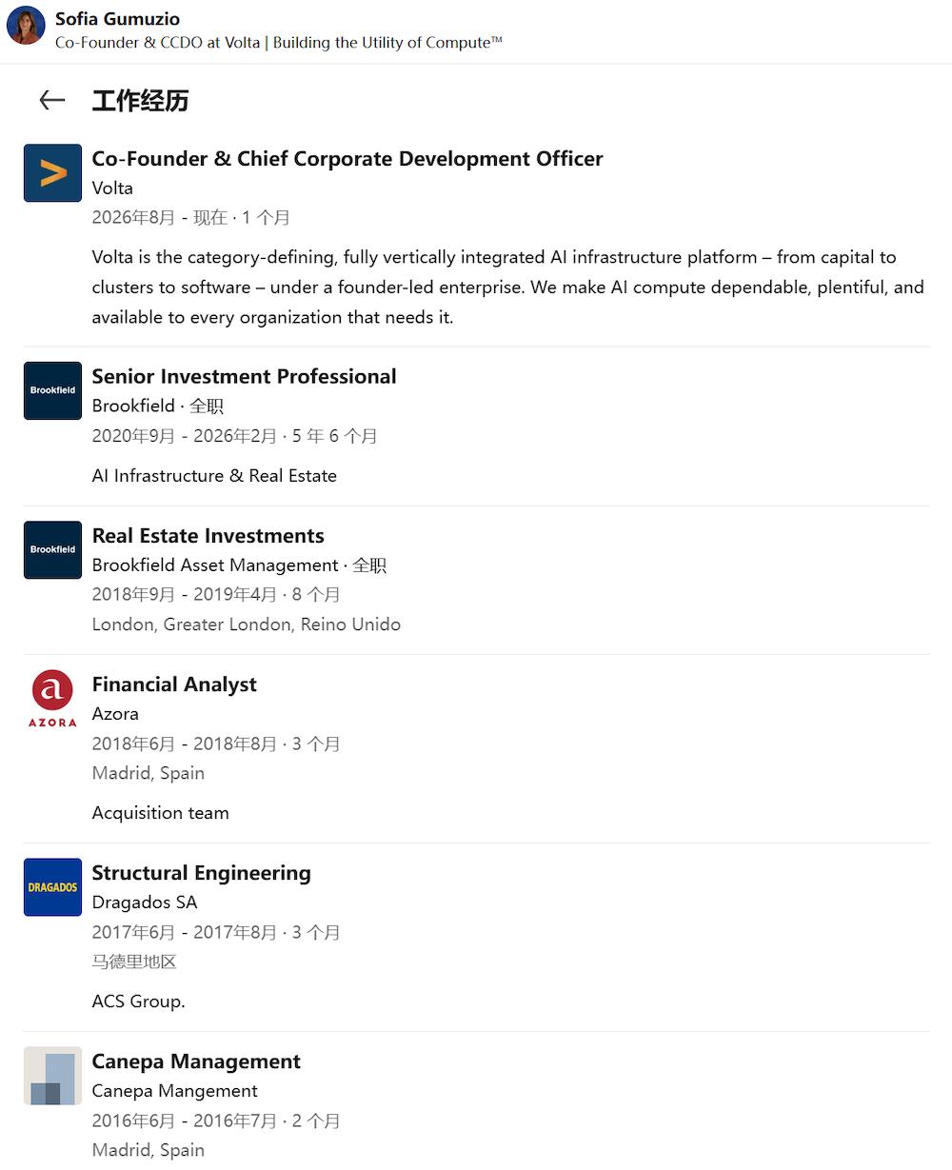The height and width of the screenshot is (1170, 952).
Task: Open the Structural Engineering position title
Action: pyautogui.click(x=202, y=873)
